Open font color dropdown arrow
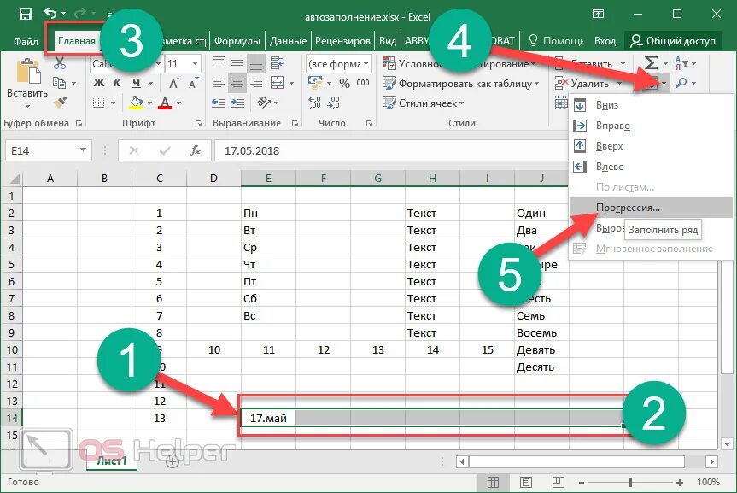 coord(178,103)
